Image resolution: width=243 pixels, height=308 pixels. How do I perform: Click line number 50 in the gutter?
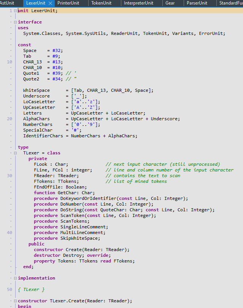click(9, 289)
